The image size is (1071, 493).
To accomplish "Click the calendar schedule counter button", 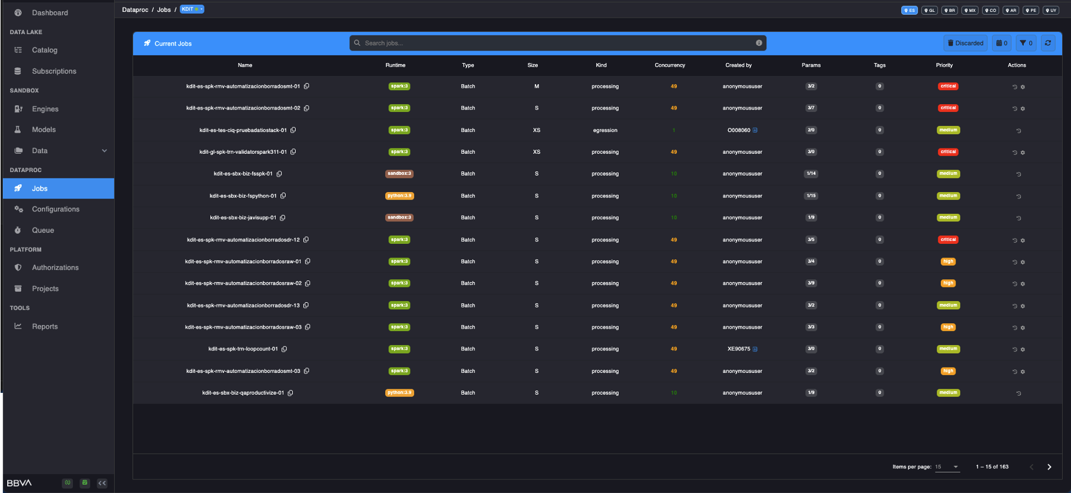I will (1001, 43).
